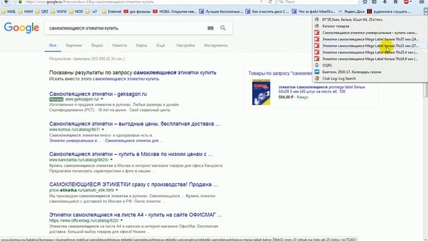The image size is (428, 241).
Task: Open the WWW bookmark folder
Action: click(x=59, y=11)
